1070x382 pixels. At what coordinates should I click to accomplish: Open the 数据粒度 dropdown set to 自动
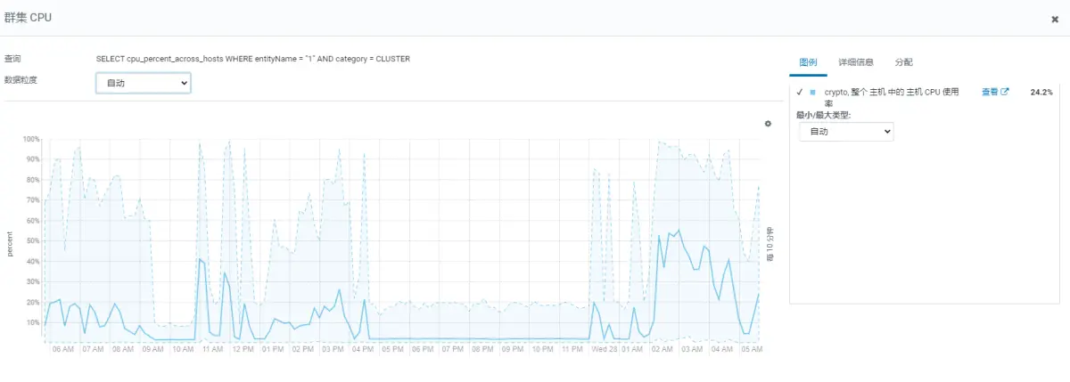144,83
